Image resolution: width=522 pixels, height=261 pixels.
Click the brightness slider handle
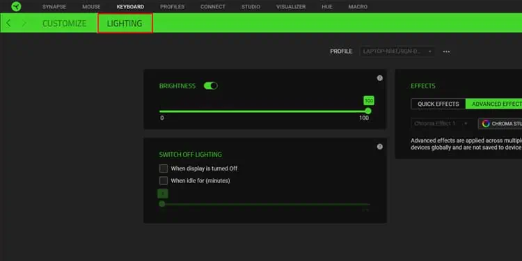[x=368, y=111]
